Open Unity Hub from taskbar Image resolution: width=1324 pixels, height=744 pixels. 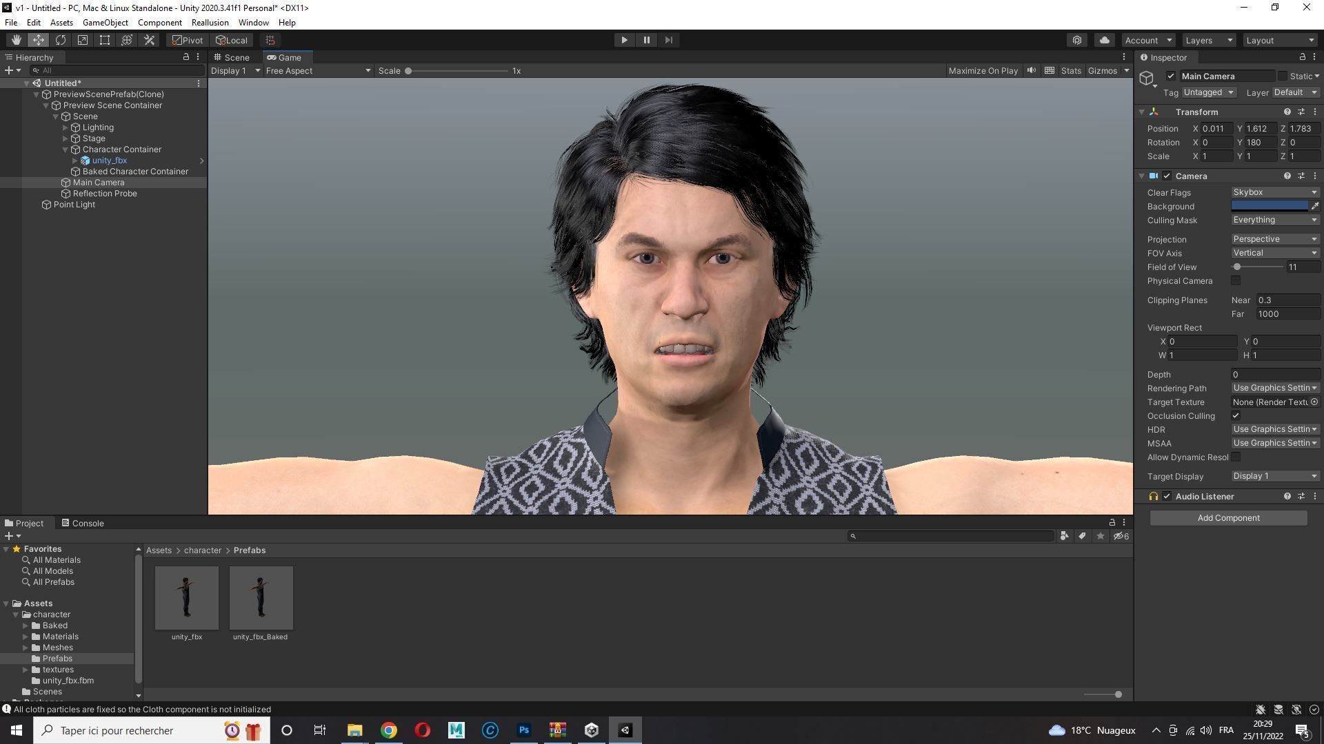click(591, 730)
